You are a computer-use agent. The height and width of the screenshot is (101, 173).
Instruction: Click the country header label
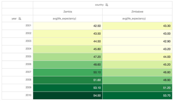[x=99, y=5]
